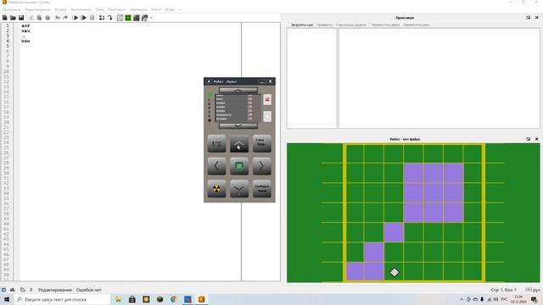Click inside the code editor on line 3
This screenshot has height=305, width=543.
click(130, 36)
